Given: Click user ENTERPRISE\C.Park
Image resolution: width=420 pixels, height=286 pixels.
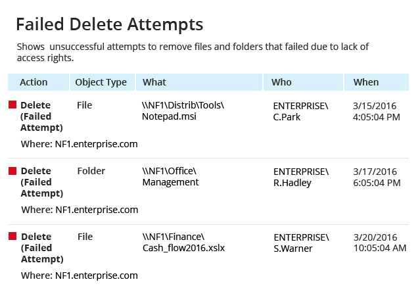Looking at the screenshot, I should [300, 112].
